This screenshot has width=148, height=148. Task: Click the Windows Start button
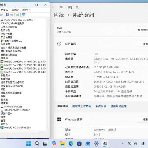pyautogui.click(x=28, y=143)
